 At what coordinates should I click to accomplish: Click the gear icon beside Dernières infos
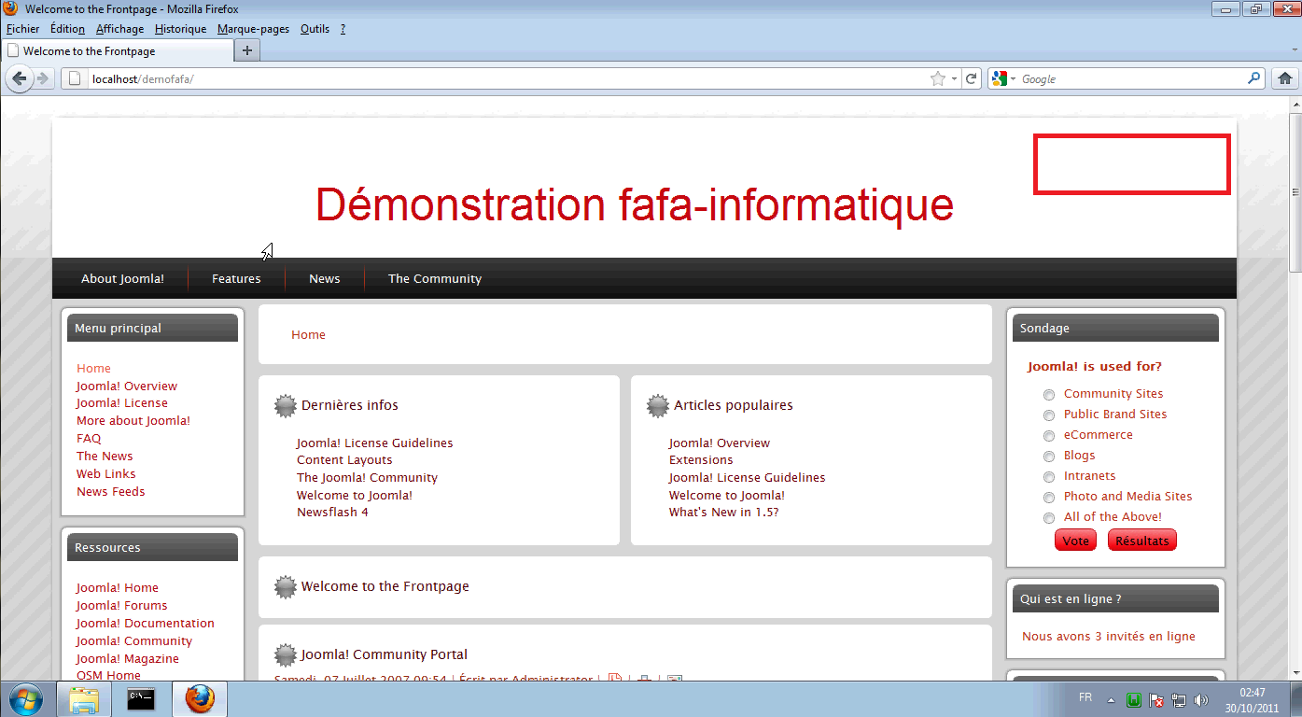(286, 405)
